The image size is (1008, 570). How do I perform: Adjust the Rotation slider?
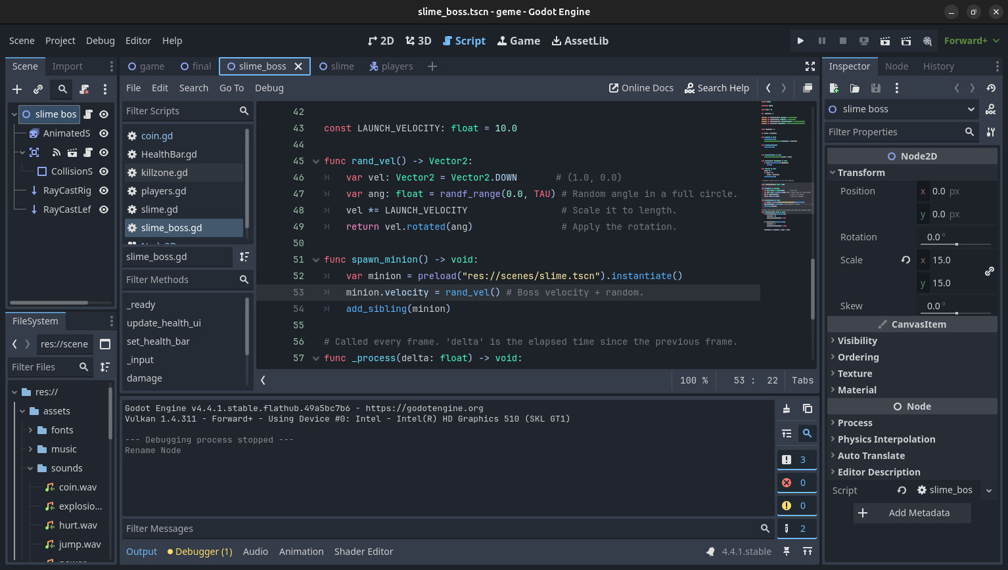coord(956,244)
